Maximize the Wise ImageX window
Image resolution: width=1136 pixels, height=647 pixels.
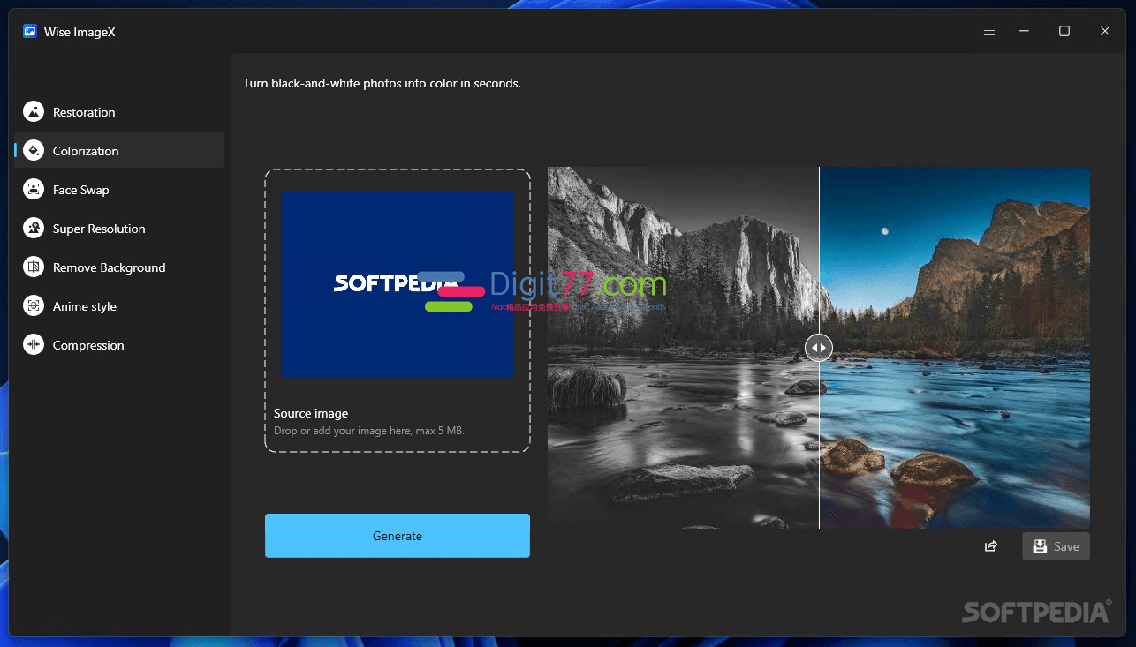click(x=1064, y=31)
